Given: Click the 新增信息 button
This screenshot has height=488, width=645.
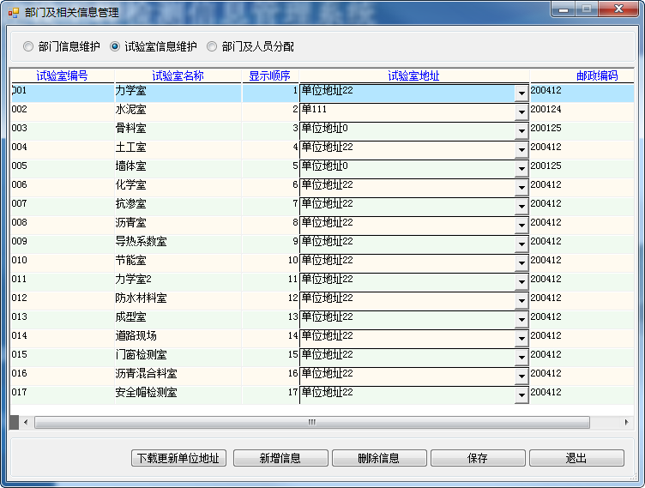Looking at the screenshot, I should pyautogui.click(x=280, y=458).
